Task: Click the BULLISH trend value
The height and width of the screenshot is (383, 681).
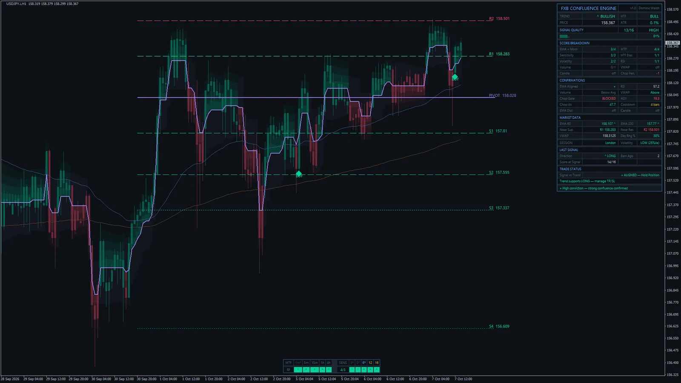Action: pyautogui.click(x=606, y=16)
